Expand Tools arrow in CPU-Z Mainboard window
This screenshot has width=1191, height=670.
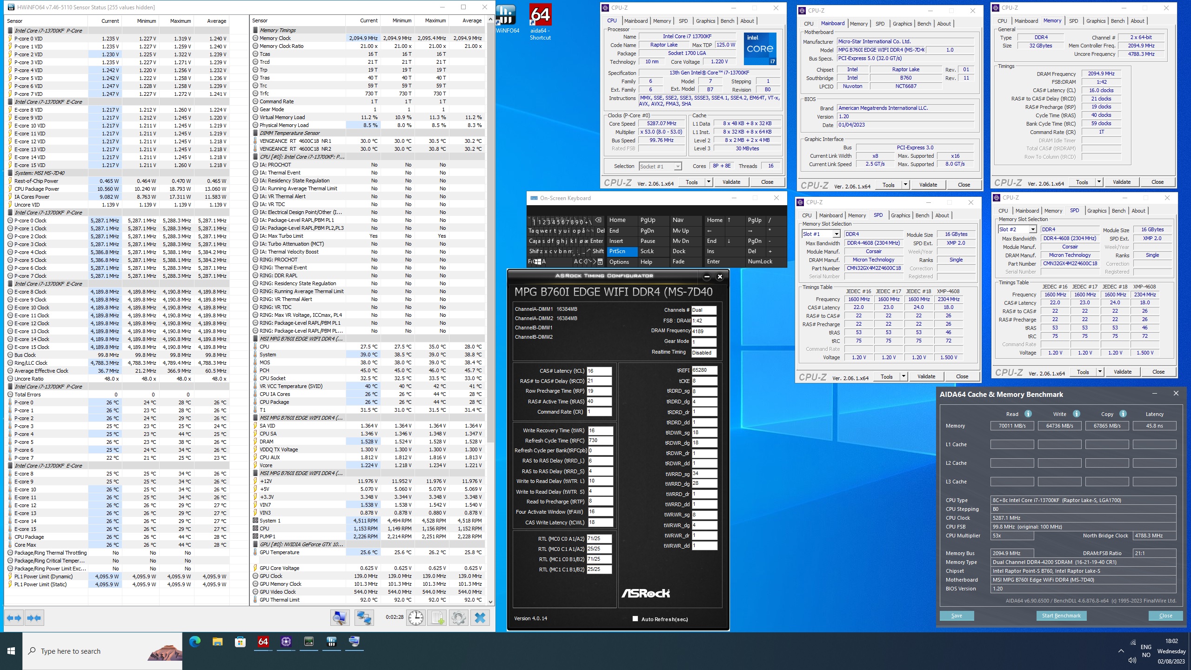click(x=905, y=185)
